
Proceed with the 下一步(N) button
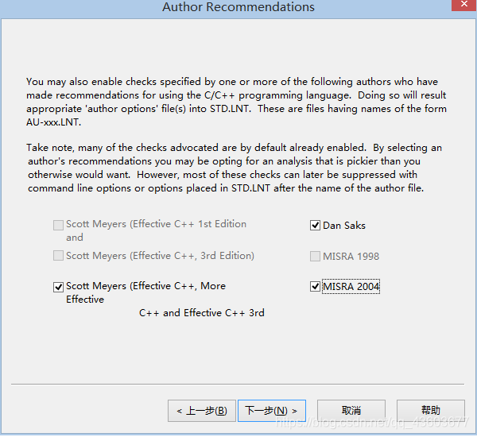coord(272,411)
